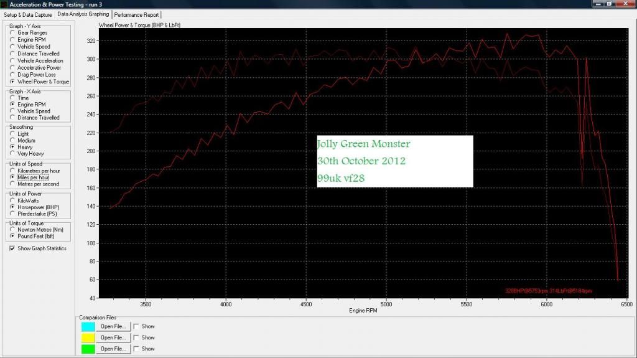
Task: Select Drag Power Loss radio option
Action: [12, 75]
